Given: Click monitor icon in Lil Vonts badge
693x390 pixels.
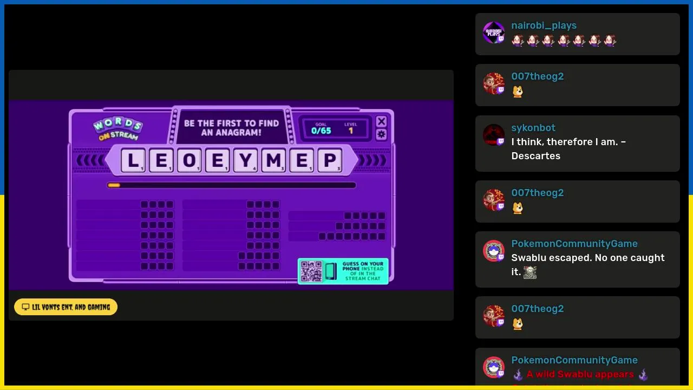Looking at the screenshot, I should 25,307.
